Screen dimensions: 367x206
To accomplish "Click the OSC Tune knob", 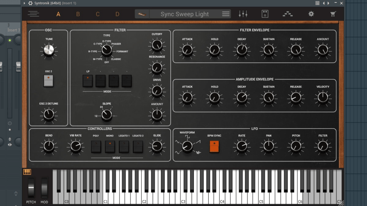I will point(49,50).
